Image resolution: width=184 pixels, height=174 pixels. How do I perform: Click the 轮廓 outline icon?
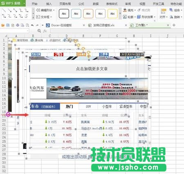tap(125, 17)
